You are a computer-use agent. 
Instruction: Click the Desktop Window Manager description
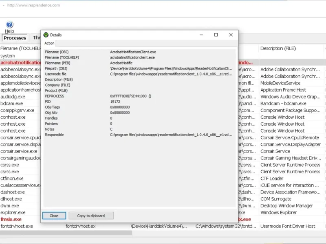click(286, 206)
